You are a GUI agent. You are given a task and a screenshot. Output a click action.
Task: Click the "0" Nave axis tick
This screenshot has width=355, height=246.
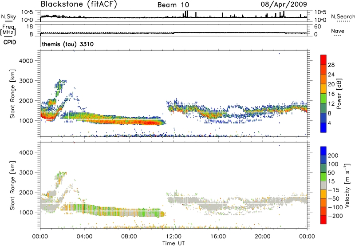pyautogui.click(x=316, y=35)
